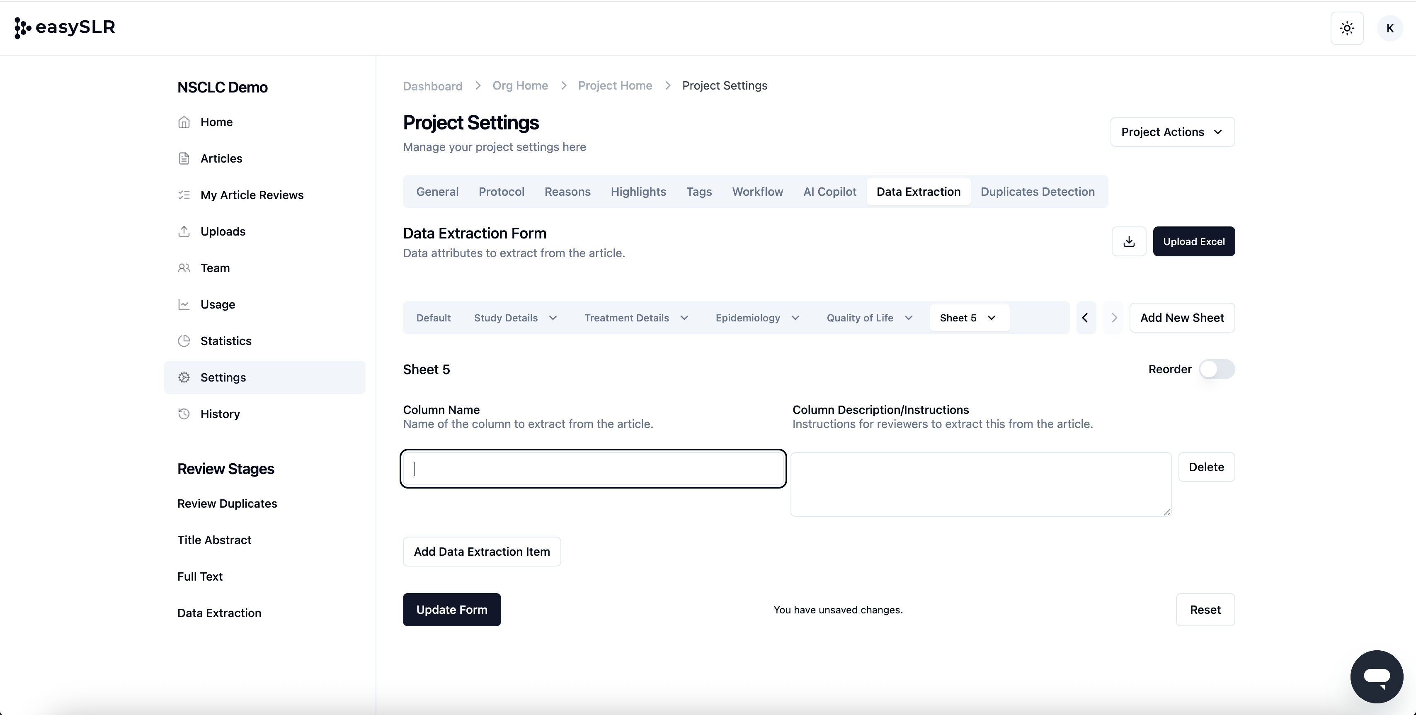
Task: Expand the Treatment Details sheet chevron
Action: click(x=684, y=318)
